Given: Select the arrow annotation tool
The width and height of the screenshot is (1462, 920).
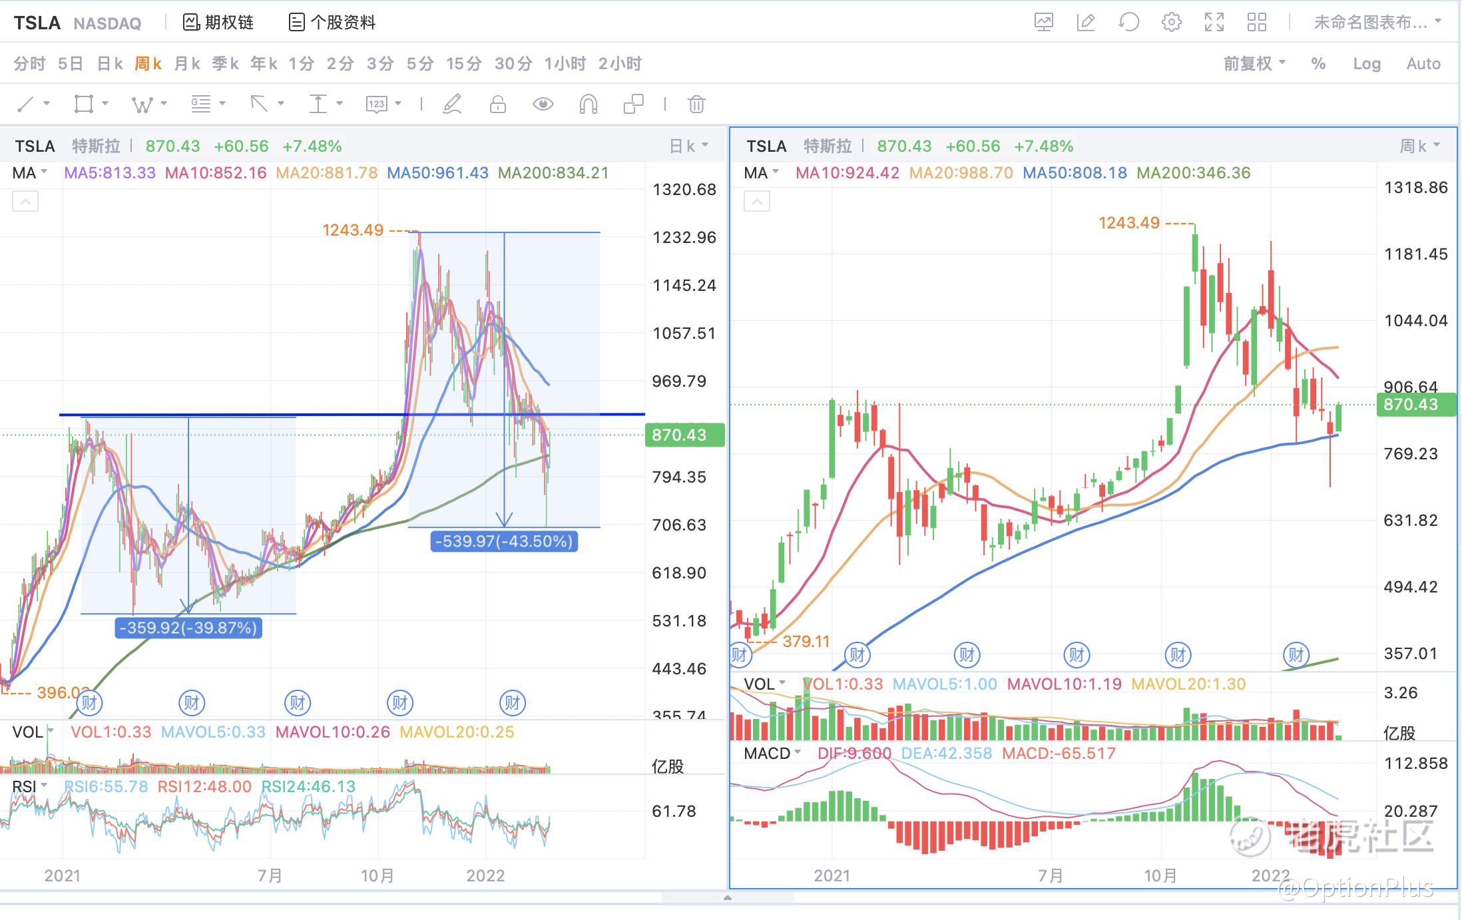Looking at the screenshot, I should 259,104.
